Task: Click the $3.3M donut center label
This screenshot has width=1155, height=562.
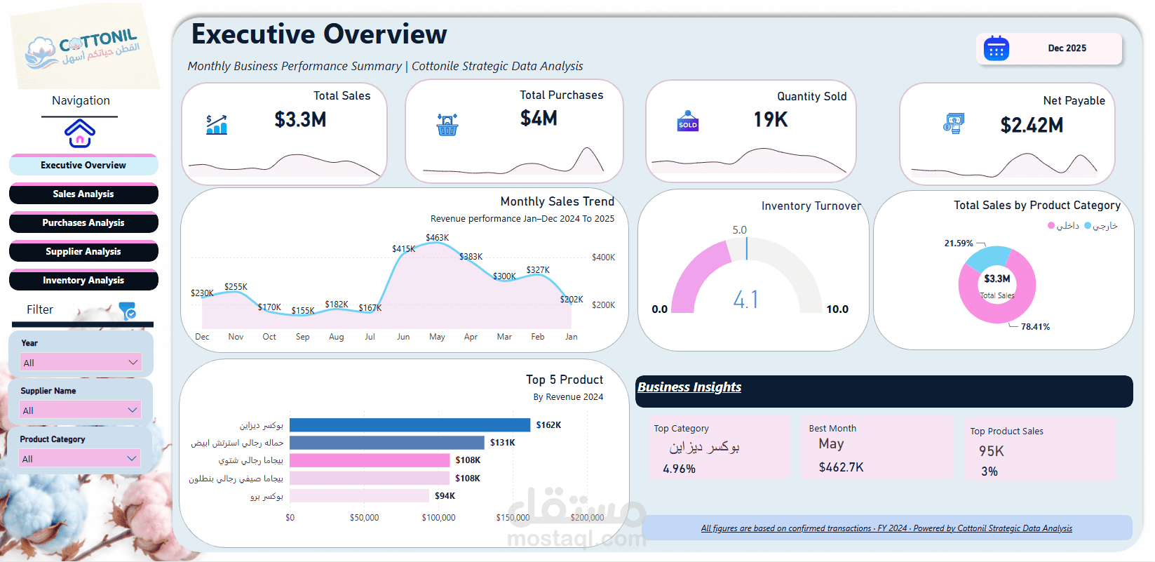Action: tap(997, 279)
